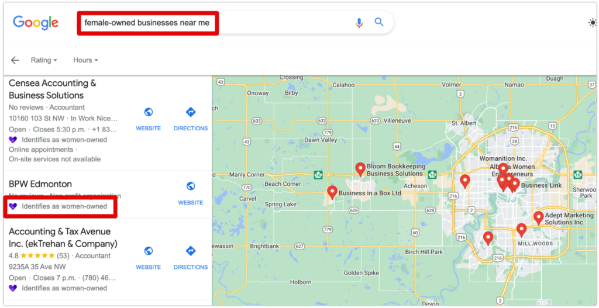The image size is (599, 308).
Task: Select the Bloom Bookkeeping map pin
Action: tap(360, 168)
